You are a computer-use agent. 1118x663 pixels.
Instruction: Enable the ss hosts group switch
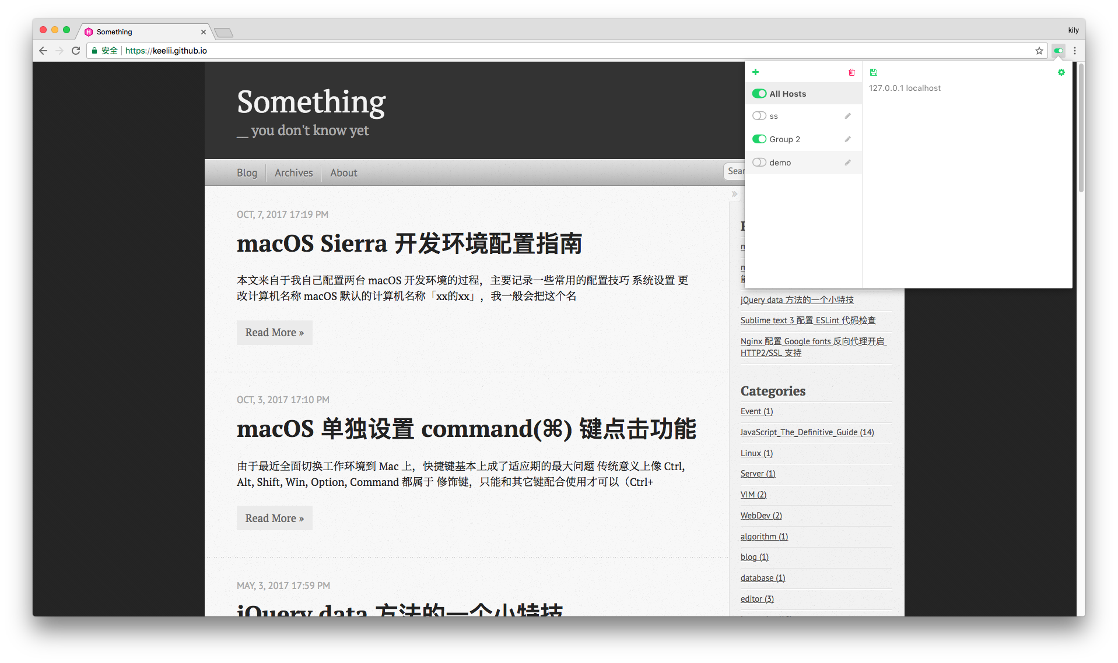(x=759, y=116)
